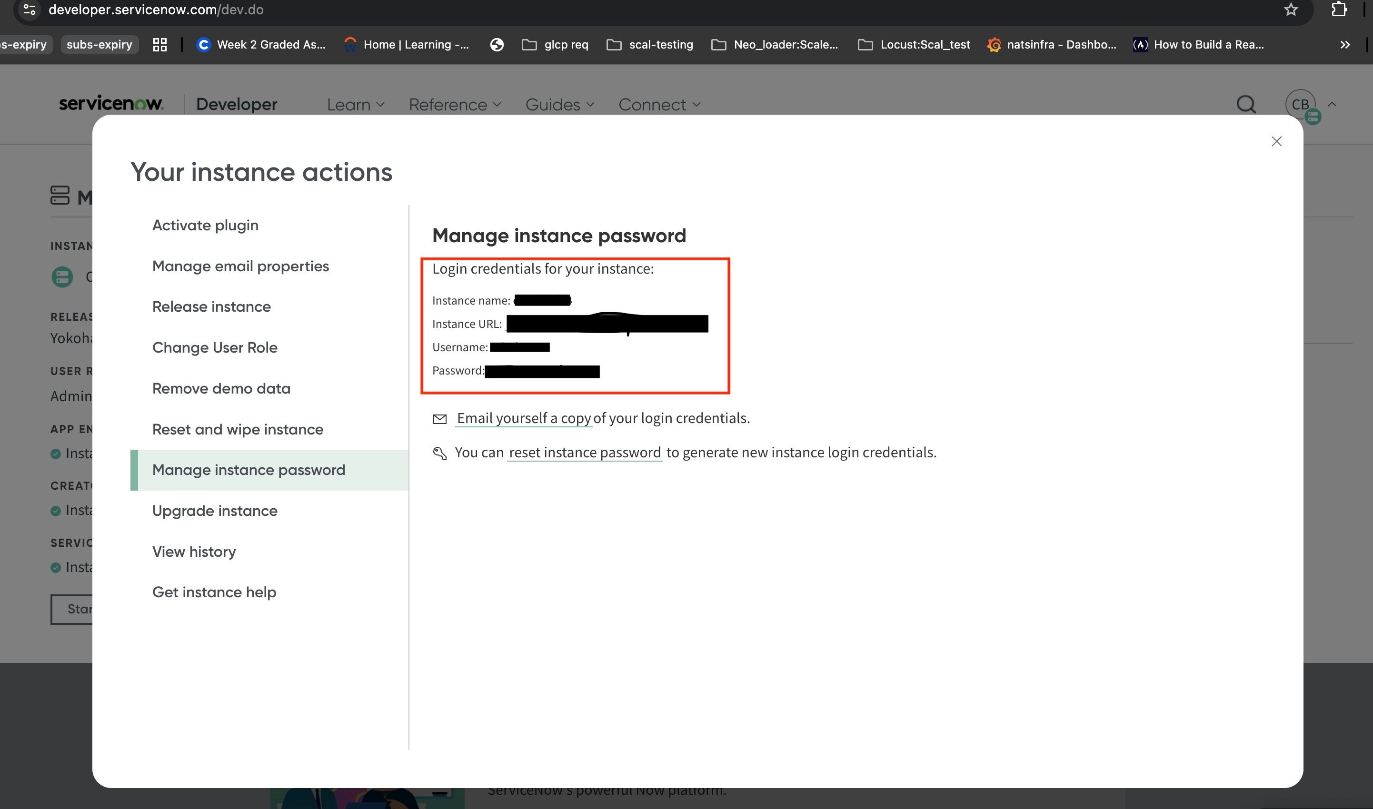
Task: Open How to Build a Rea... bookmark
Action: [1198, 45]
